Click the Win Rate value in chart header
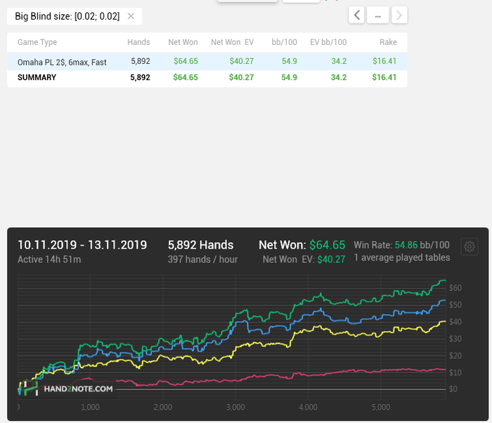The image size is (492, 423). coord(422,245)
